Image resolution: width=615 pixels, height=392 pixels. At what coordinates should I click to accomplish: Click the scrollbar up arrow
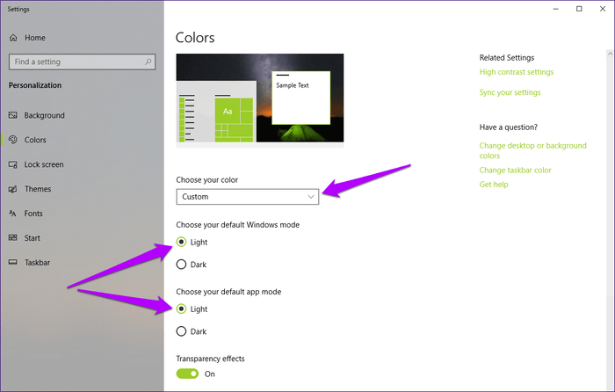610,54
